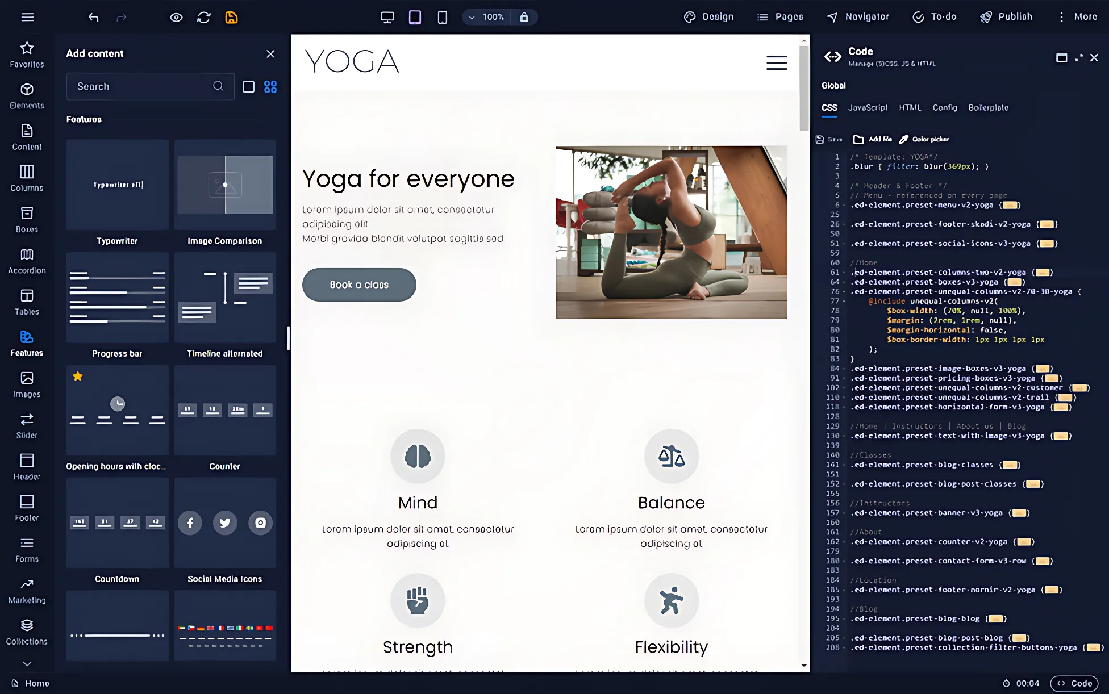1109x694 pixels.
Task: Toggle the page preview eye icon
Action: point(176,18)
